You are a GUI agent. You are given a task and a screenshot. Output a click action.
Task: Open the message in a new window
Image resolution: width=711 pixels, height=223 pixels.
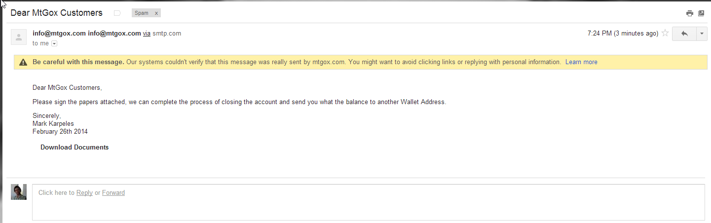[x=701, y=13]
